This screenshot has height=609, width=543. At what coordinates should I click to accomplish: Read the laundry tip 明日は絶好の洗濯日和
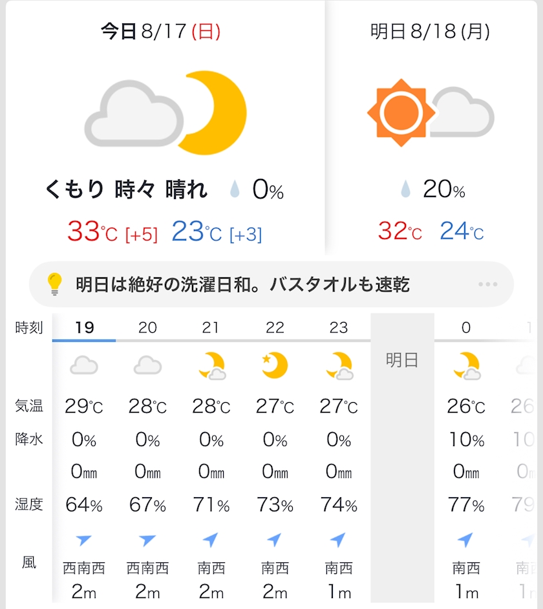point(242,284)
